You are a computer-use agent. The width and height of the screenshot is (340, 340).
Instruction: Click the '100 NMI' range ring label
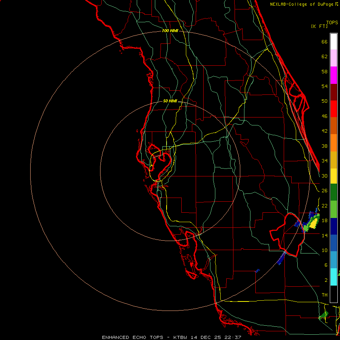[170, 31]
